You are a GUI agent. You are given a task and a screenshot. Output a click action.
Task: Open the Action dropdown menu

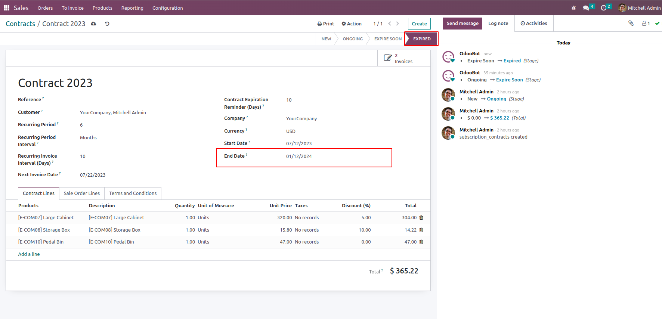point(352,24)
